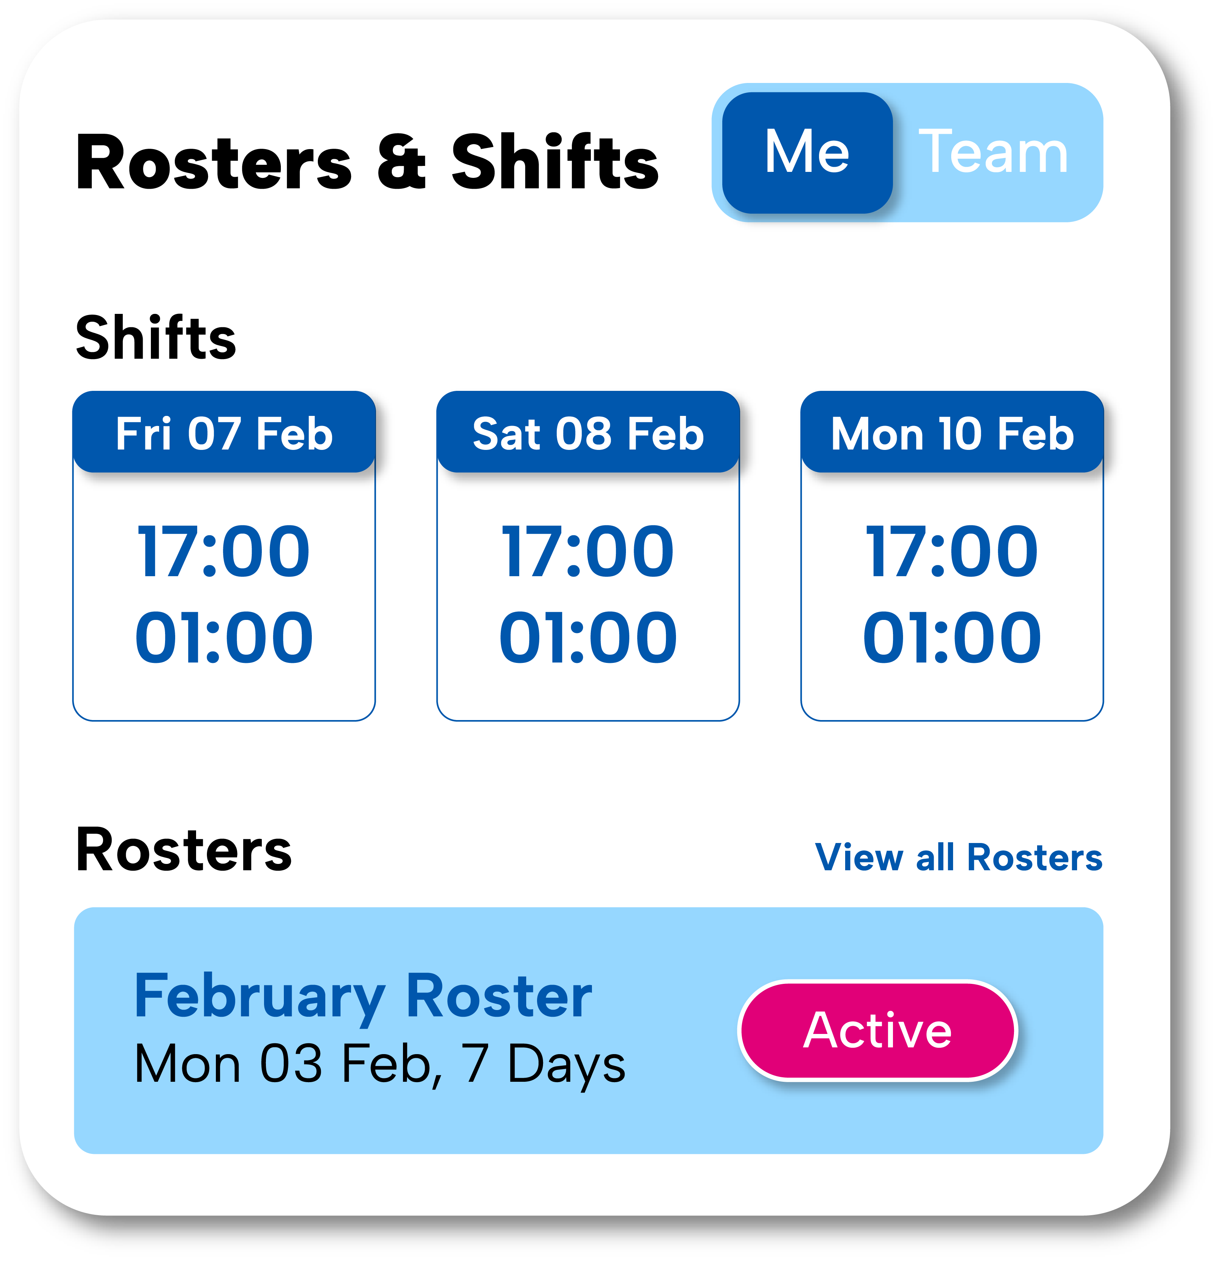Screen dimensions: 1219x1263
Task: Switch to the Team view
Action: (993, 153)
